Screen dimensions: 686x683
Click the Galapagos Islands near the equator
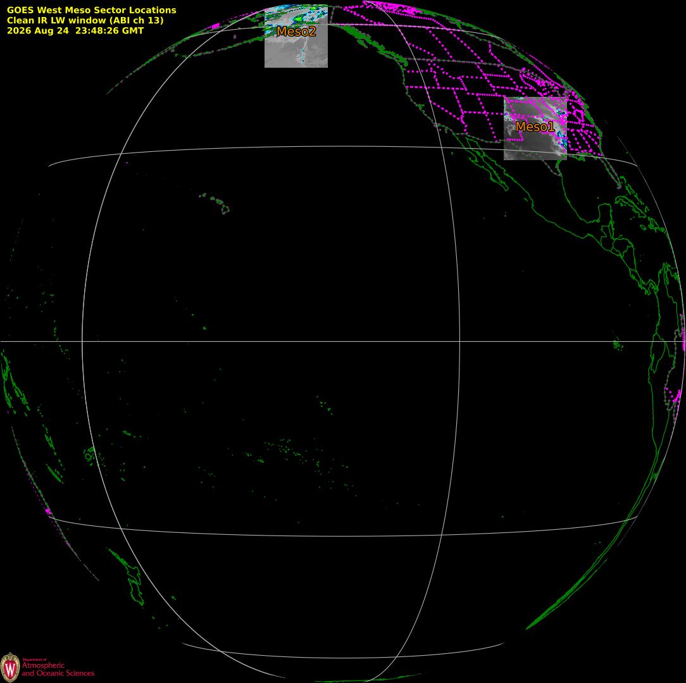coord(618,345)
